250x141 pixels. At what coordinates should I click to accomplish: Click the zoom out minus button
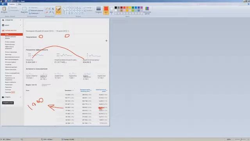point(233,139)
